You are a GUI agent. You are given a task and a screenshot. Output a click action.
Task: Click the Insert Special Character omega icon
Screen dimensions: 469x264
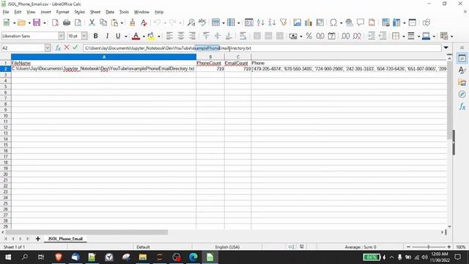333,23
